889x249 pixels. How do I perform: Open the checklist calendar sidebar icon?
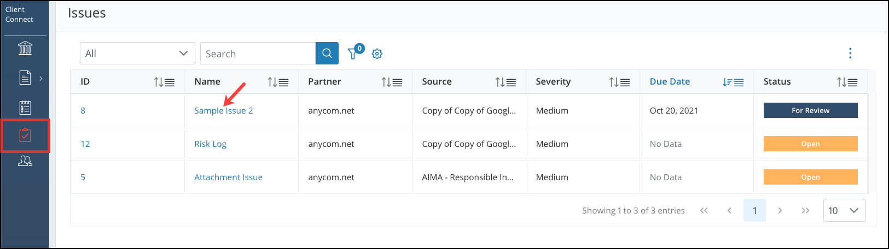click(25, 107)
